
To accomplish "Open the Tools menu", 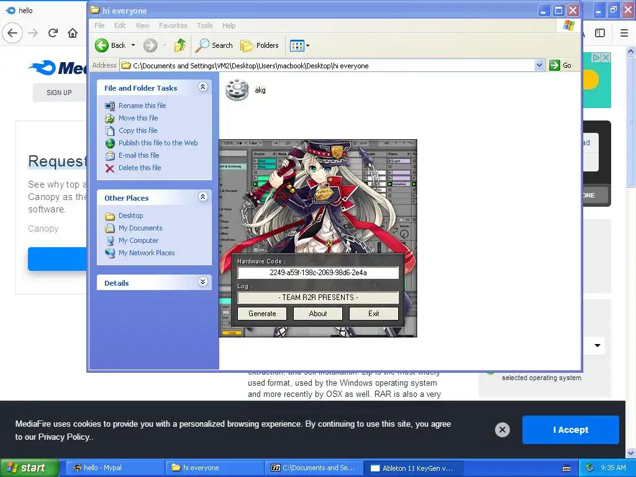I will [205, 25].
